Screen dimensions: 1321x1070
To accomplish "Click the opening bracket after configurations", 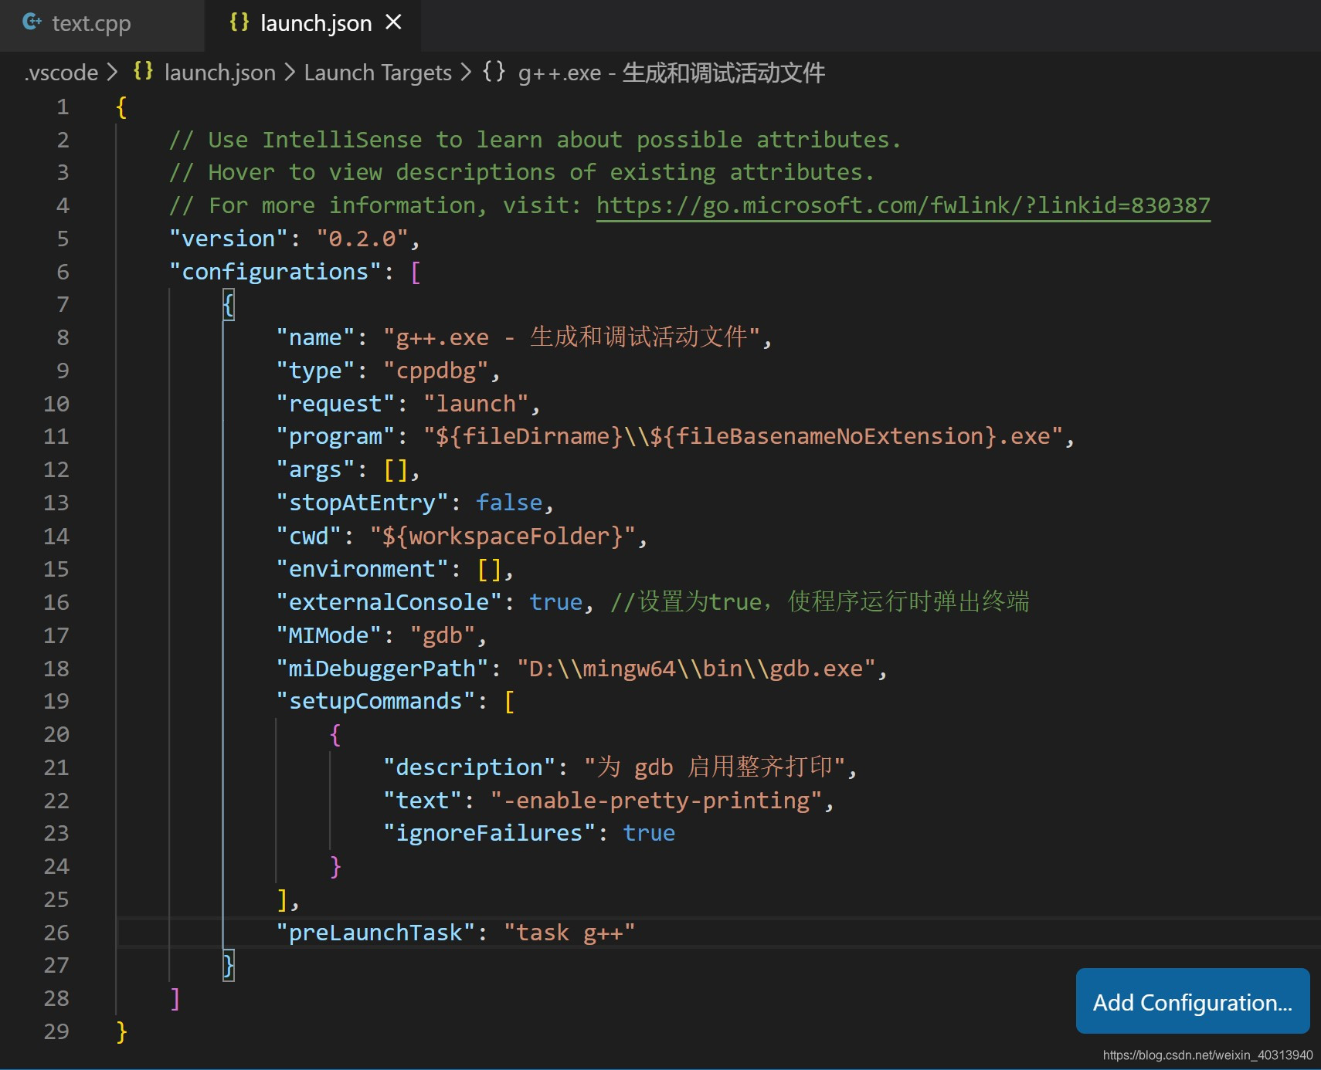I will pyautogui.click(x=416, y=272).
